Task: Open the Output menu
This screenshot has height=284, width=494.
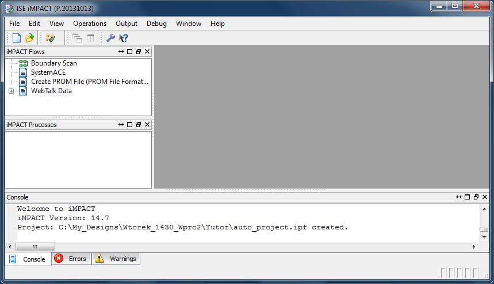Action: coord(127,24)
